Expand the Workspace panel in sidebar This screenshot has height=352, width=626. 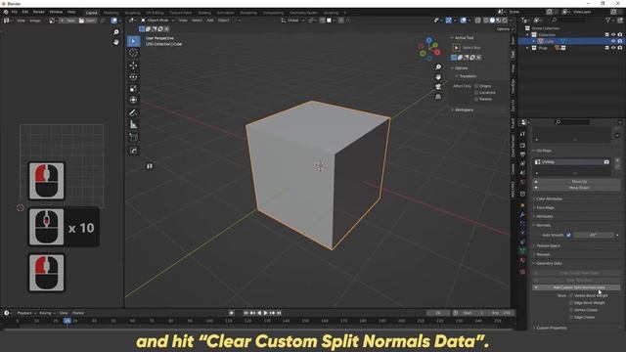pyautogui.click(x=464, y=110)
